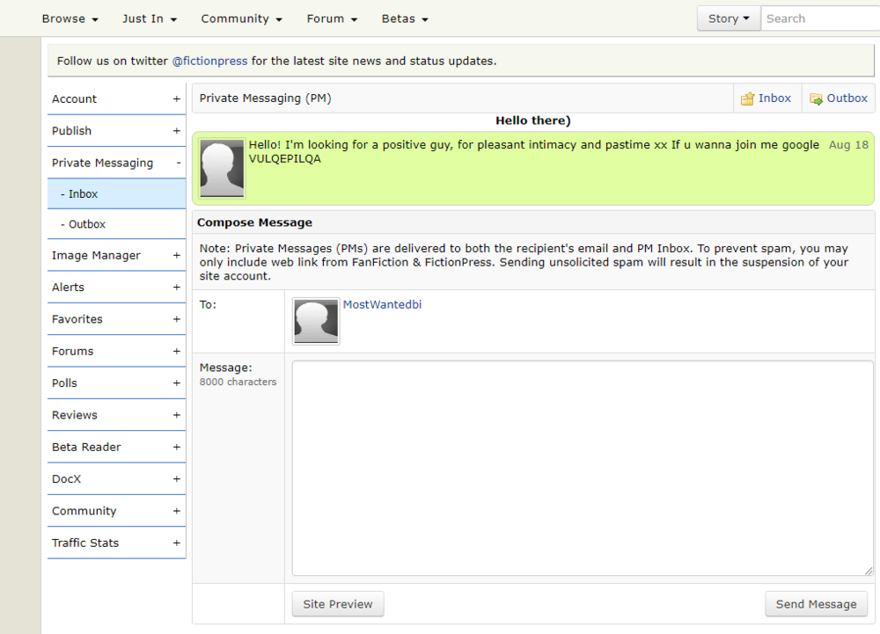Click the Site Preview button

pos(338,604)
